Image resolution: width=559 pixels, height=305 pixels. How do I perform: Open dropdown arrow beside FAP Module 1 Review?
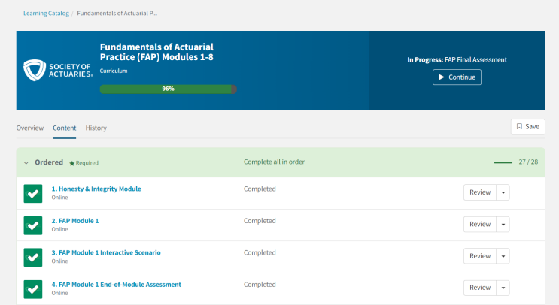click(x=503, y=225)
